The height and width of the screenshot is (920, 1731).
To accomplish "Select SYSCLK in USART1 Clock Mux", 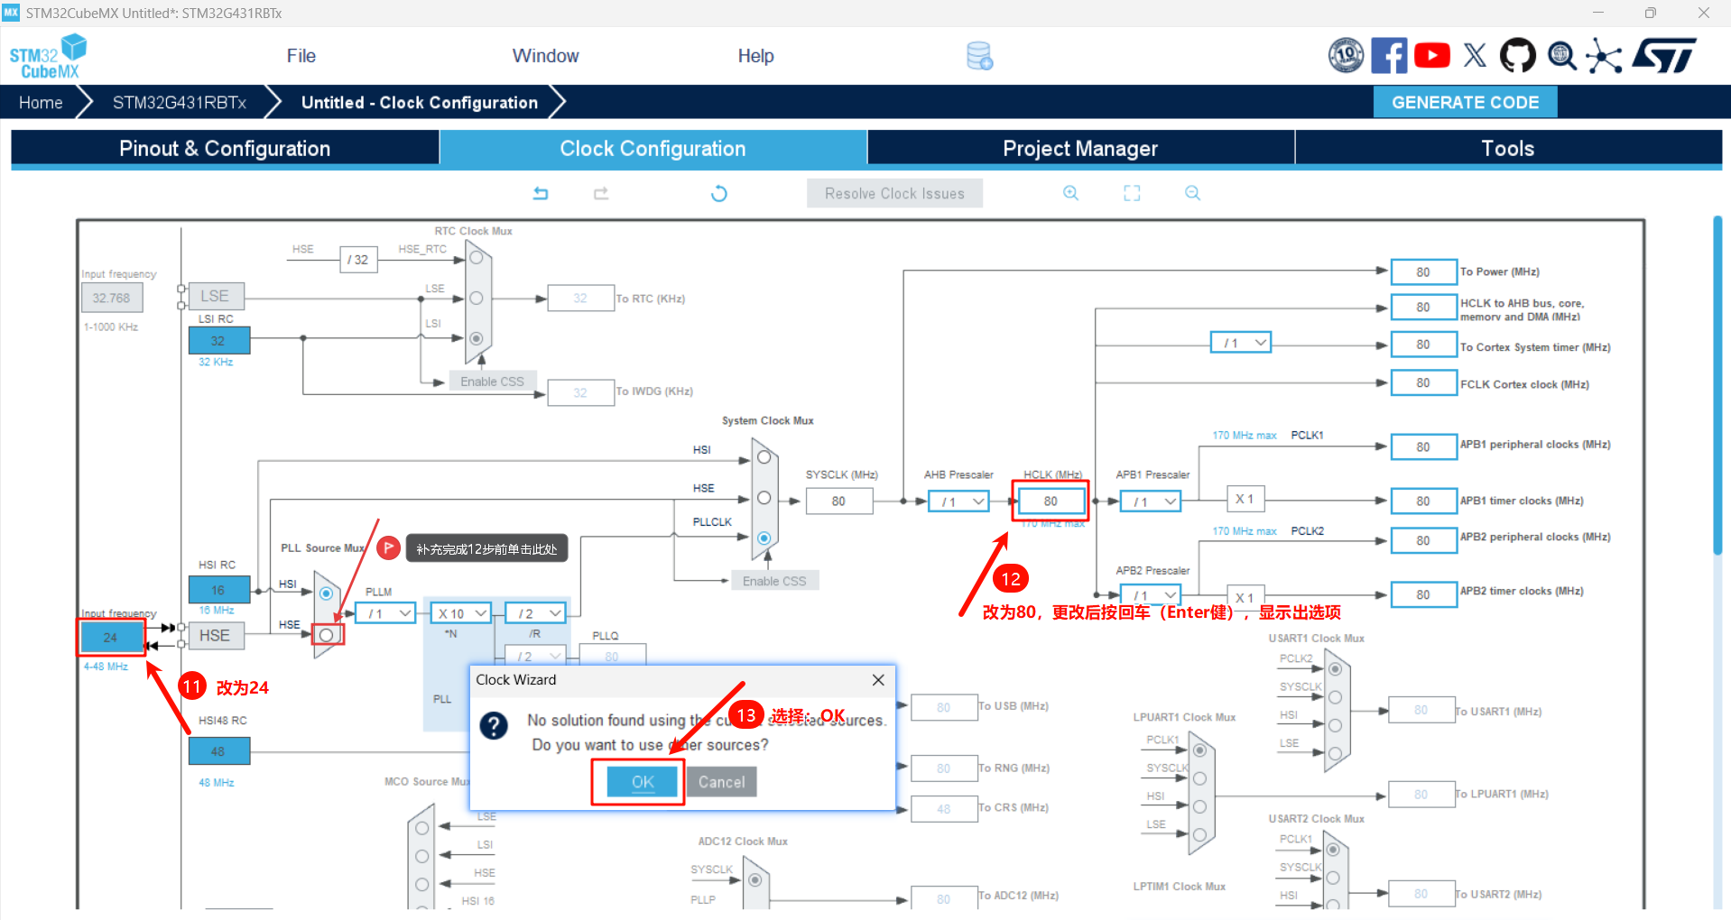I will (x=1335, y=697).
